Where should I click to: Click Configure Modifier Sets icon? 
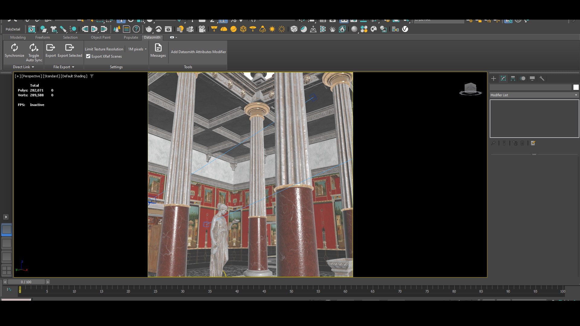coord(533,143)
